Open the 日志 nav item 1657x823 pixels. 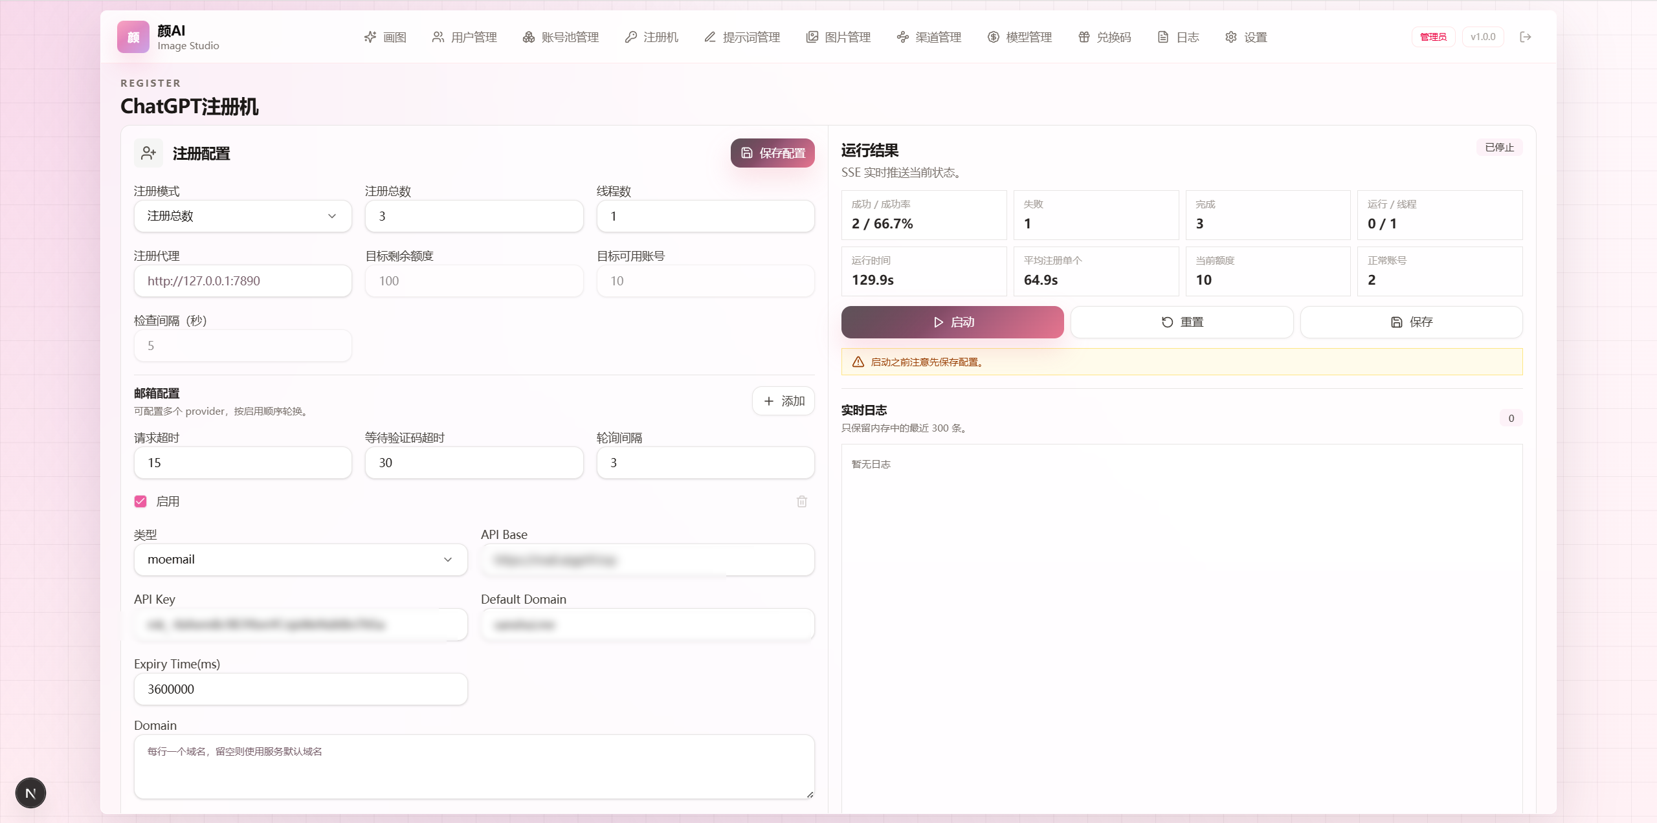click(x=1179, y=37)
